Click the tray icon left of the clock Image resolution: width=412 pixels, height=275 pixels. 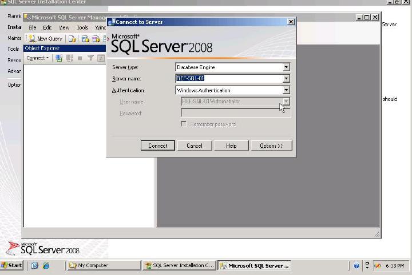378,266
